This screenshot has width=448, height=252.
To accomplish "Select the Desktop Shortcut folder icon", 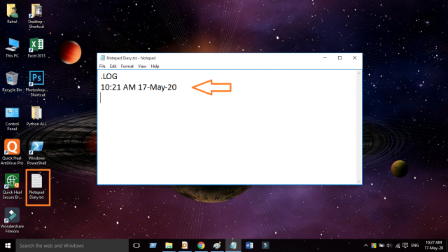I will (36, 15).
